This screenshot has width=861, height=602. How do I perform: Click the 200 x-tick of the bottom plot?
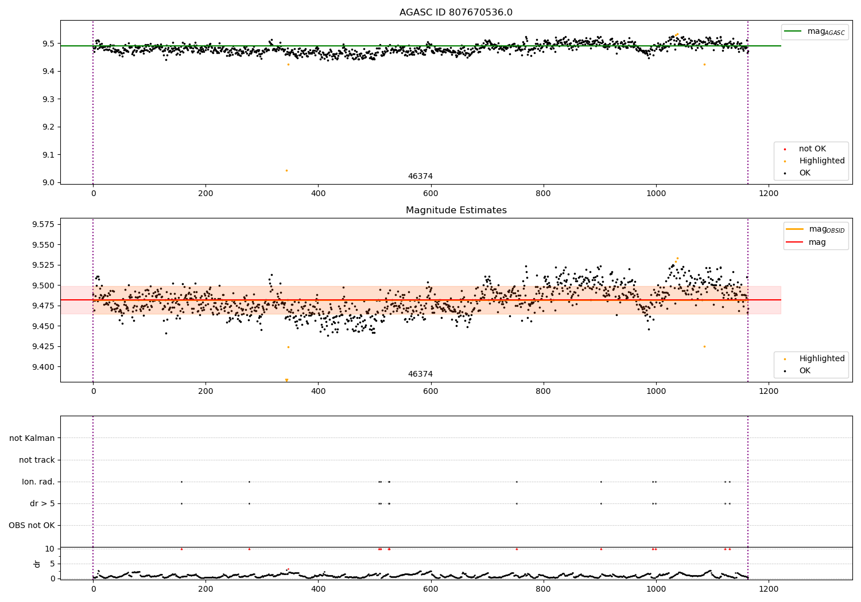coord(205,589)
